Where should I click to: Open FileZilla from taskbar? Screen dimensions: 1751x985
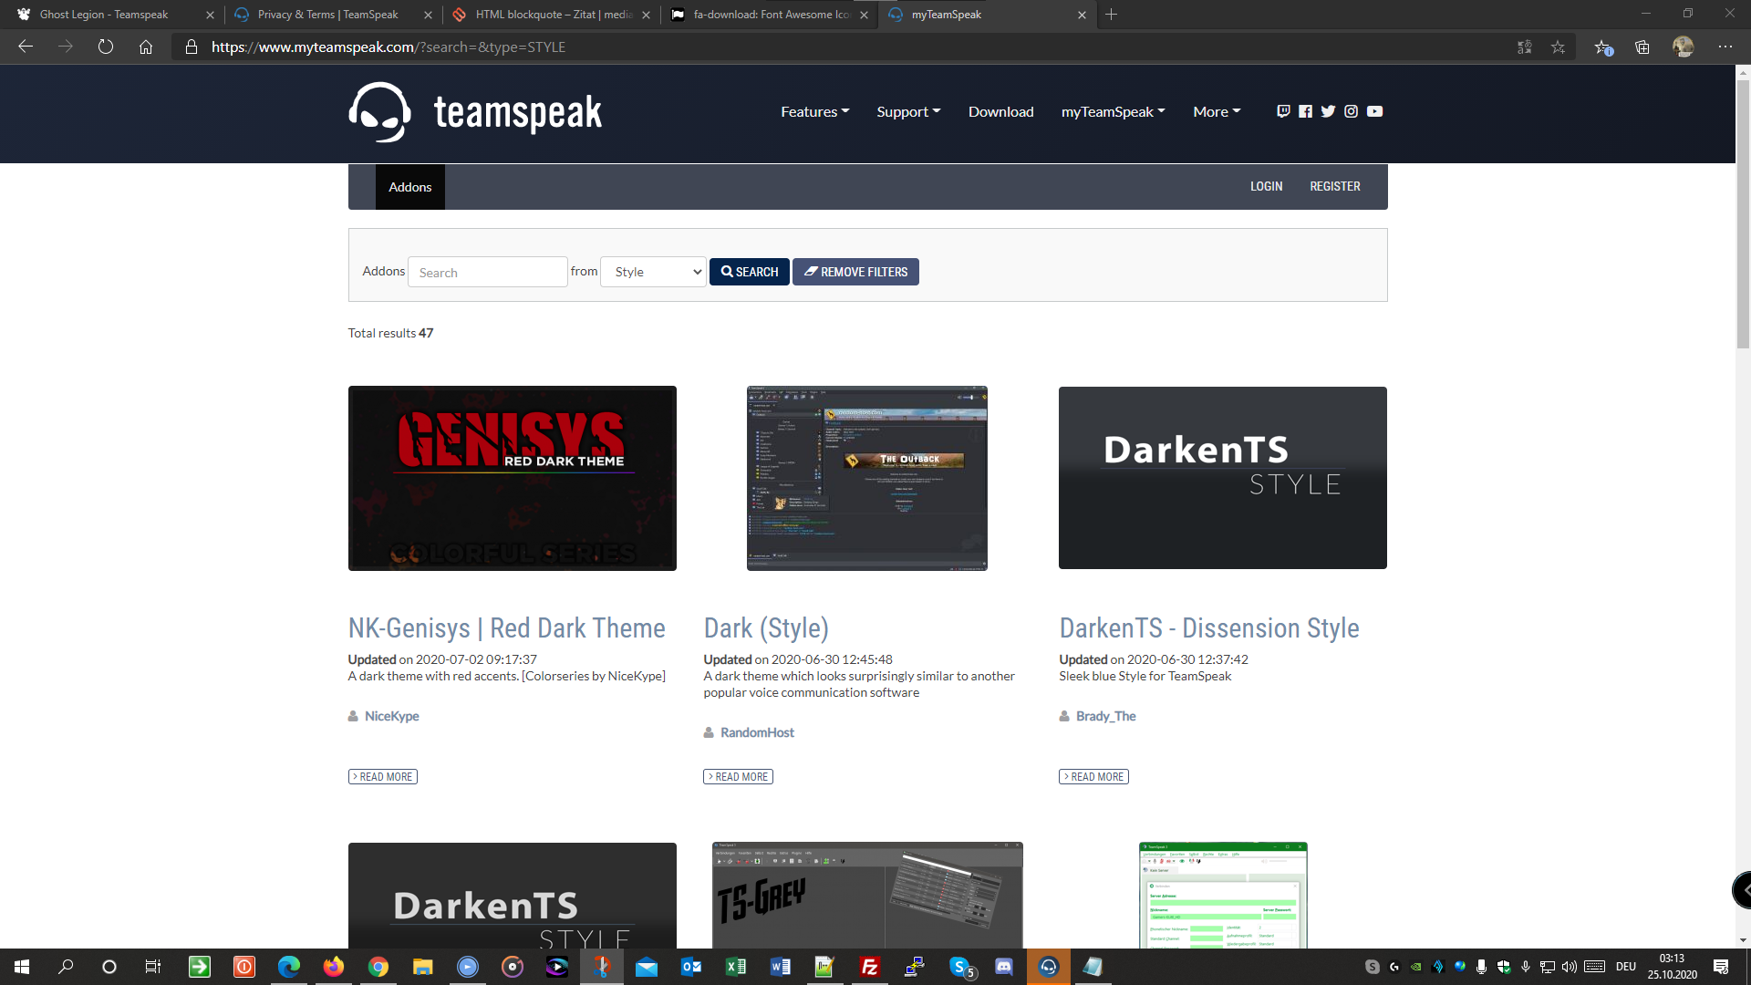click(870, 967)
